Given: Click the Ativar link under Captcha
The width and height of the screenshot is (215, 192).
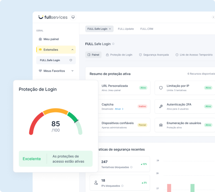Looking at the screenshot, I should 119,109.
